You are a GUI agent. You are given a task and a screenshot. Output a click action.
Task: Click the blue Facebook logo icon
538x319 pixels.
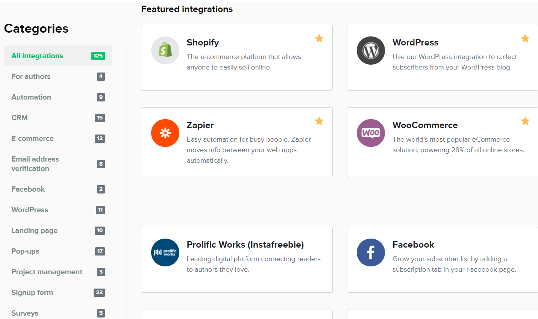[371, 252]
